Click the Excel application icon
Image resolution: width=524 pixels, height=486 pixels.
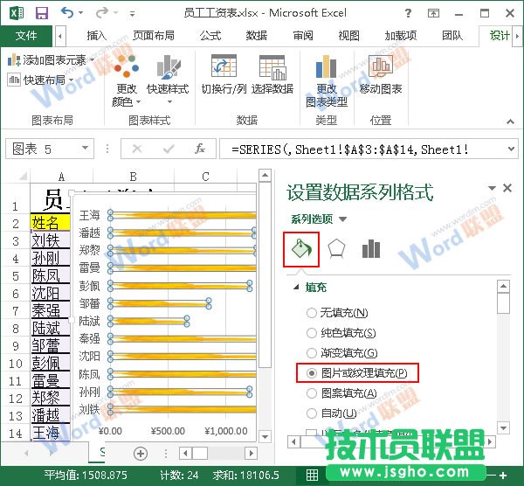[x=17, y=13]
